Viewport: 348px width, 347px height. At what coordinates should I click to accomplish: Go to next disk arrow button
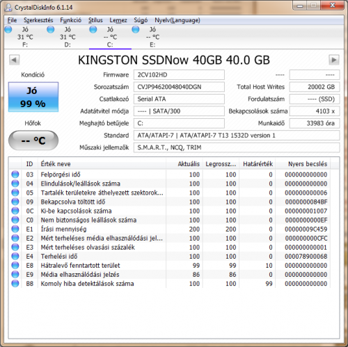[x=334, y=60]
